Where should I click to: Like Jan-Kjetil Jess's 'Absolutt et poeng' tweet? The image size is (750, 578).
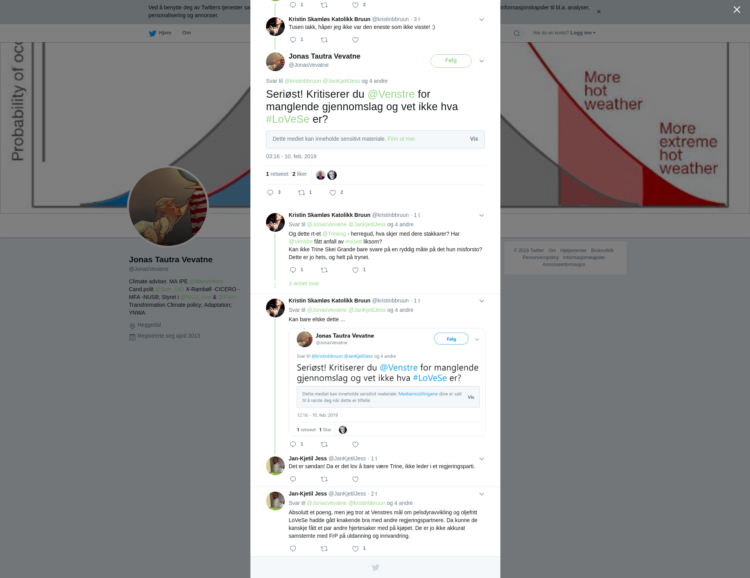[x=355, y=549]
